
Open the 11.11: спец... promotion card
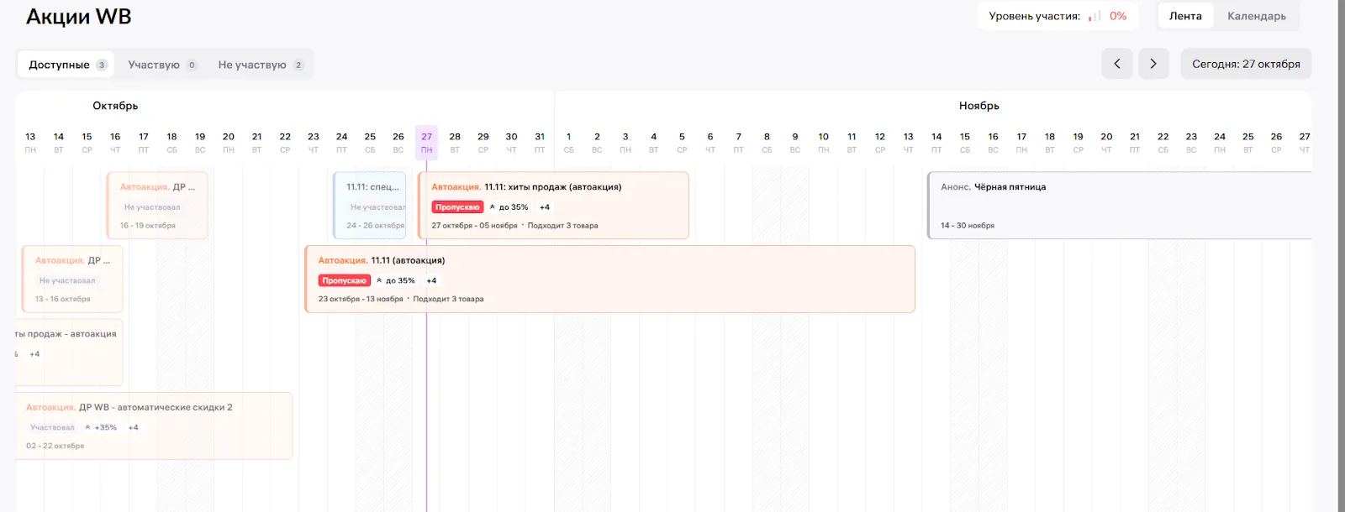(371, 206)
